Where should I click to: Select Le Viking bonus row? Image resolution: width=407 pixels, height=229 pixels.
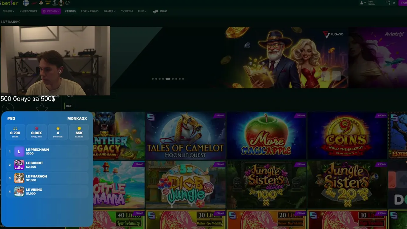click(47, 191)
